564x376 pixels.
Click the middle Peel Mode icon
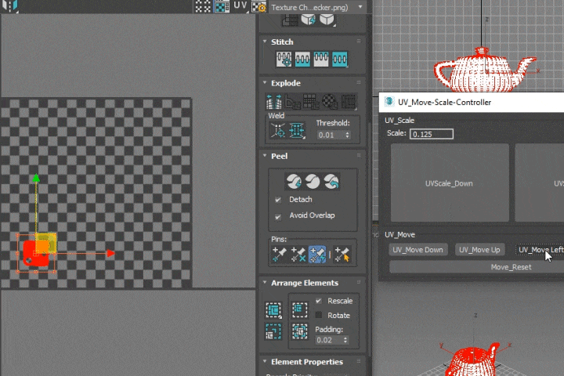[313, 182]
